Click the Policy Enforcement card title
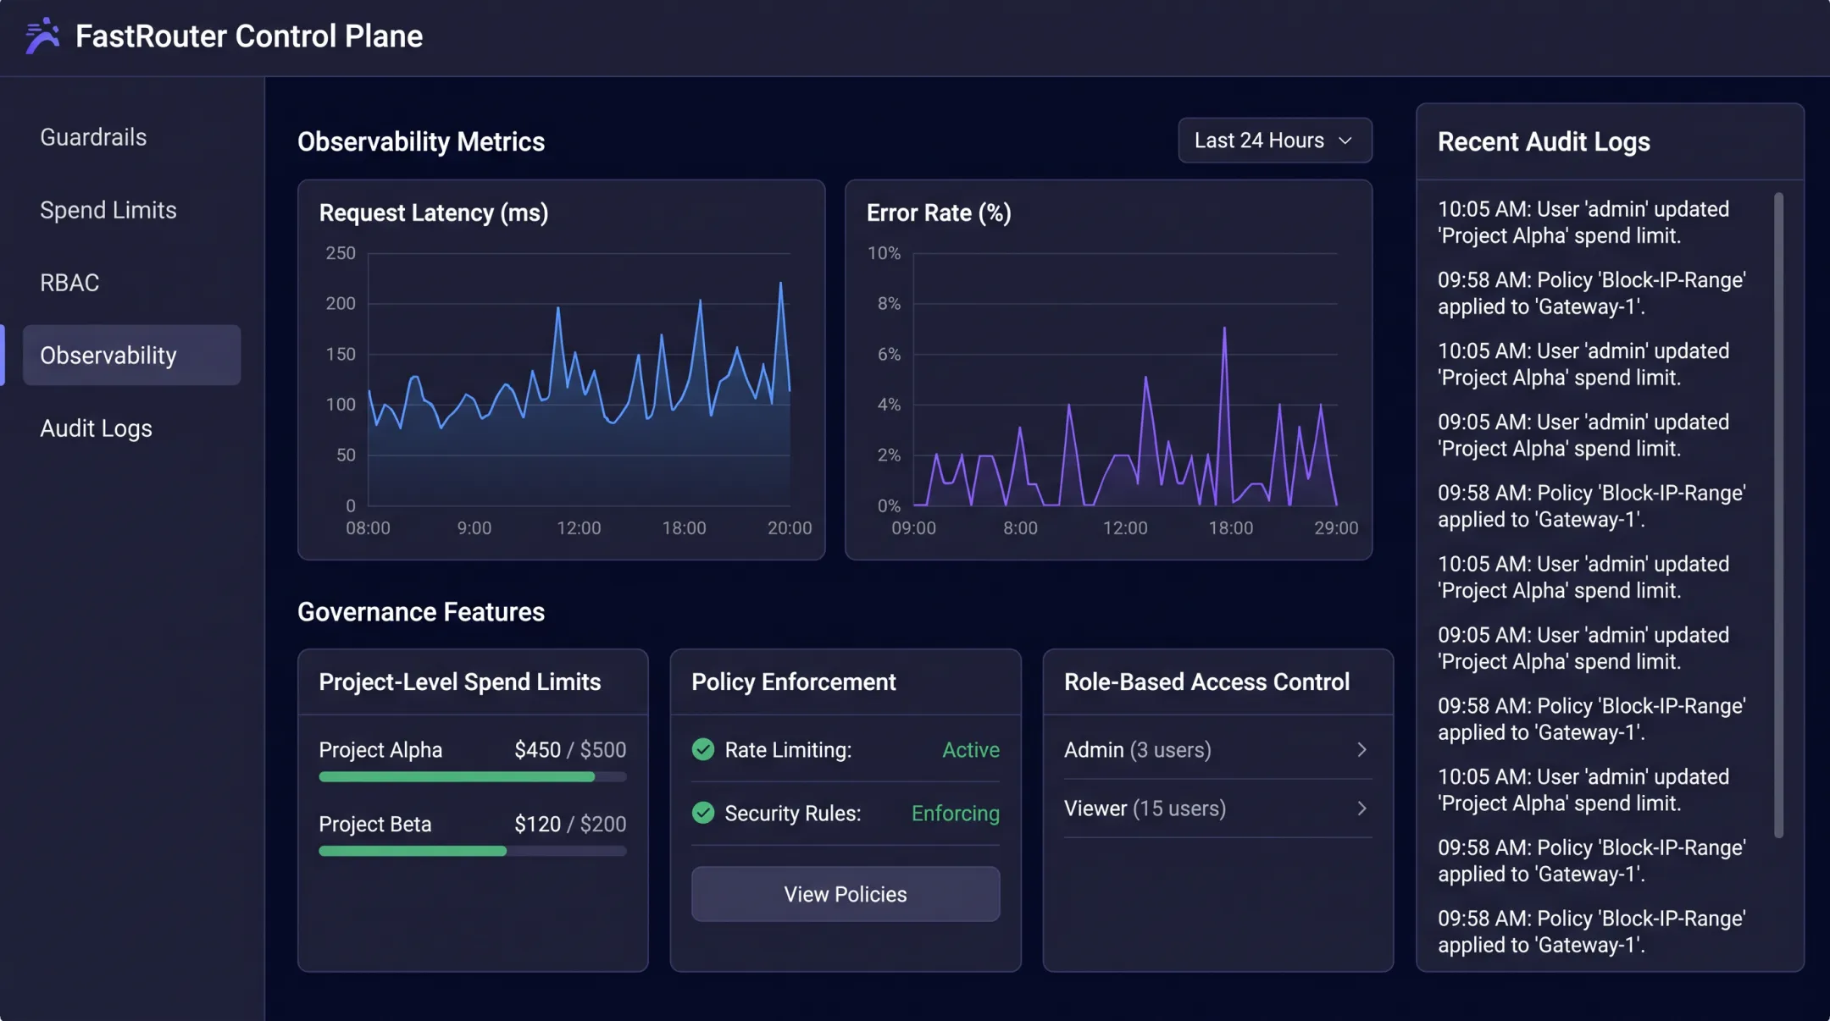Image resolution: width=1830 pixels, height=1021 pixels. point(794,682)
